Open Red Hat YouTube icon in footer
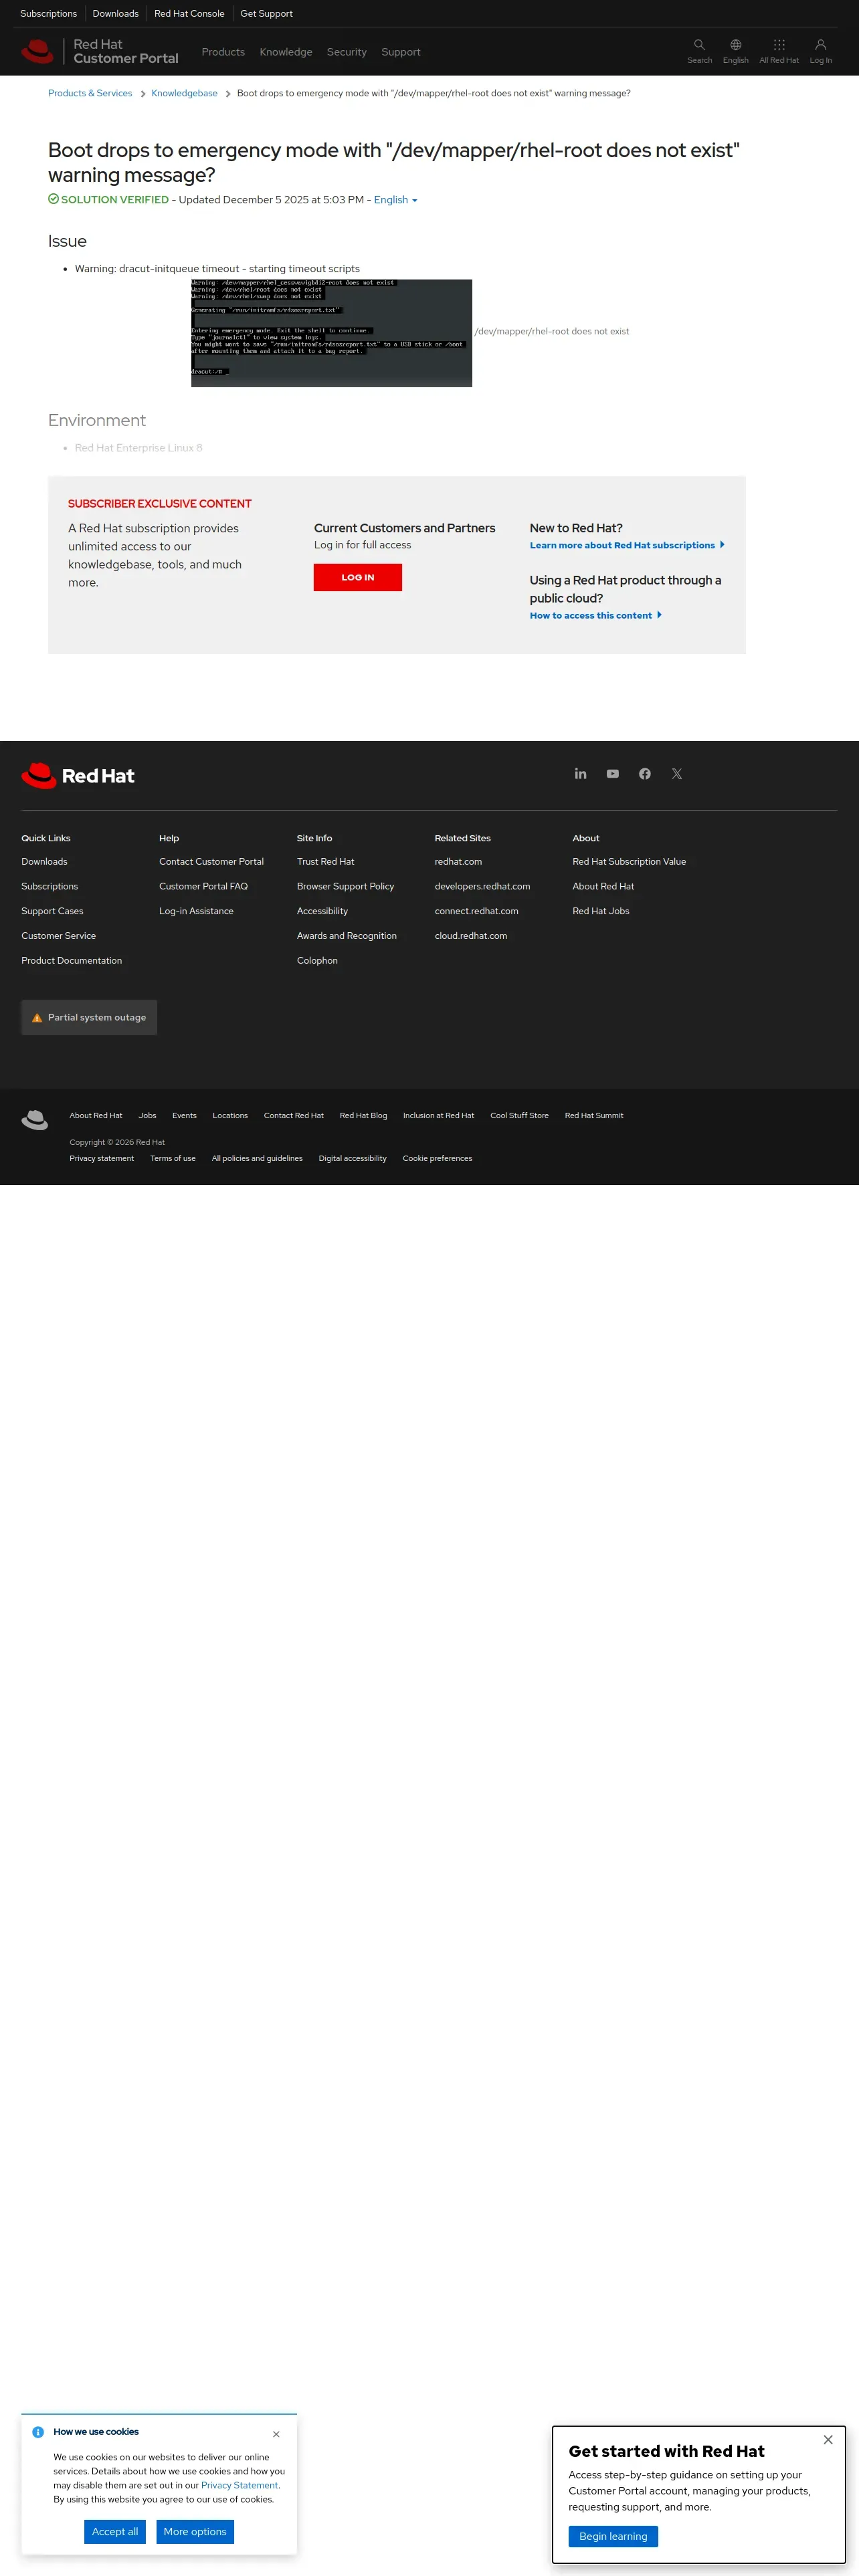 (x=612, y=774)
